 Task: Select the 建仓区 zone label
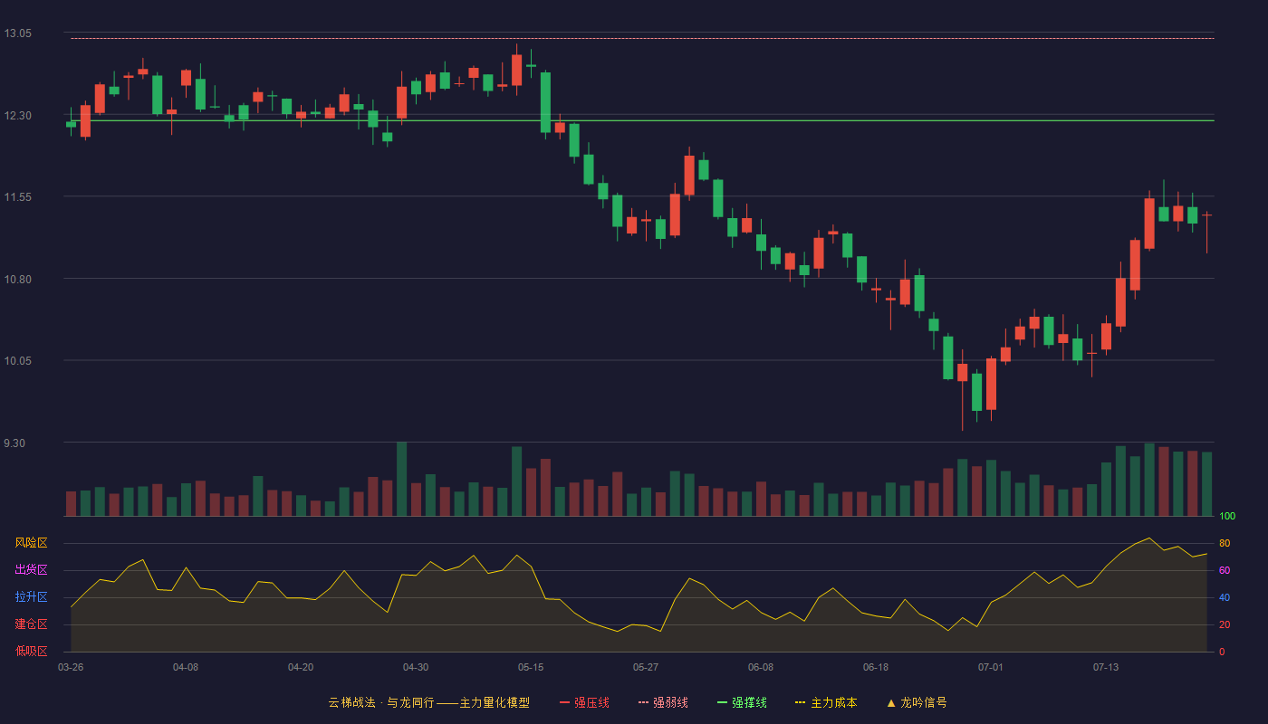click(x=31, y=624)
